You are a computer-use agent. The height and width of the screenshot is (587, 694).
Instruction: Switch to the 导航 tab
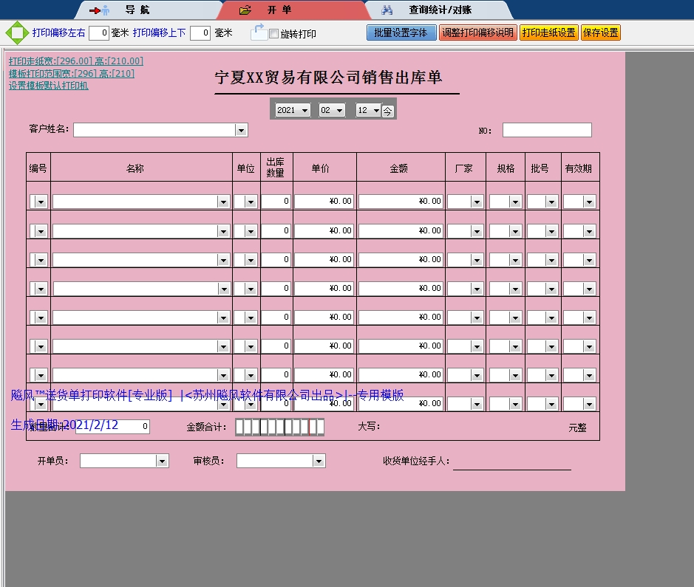tap(136, 10)
